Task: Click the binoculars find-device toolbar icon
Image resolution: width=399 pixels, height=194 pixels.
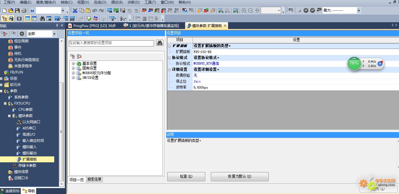Action: [42, 18]
